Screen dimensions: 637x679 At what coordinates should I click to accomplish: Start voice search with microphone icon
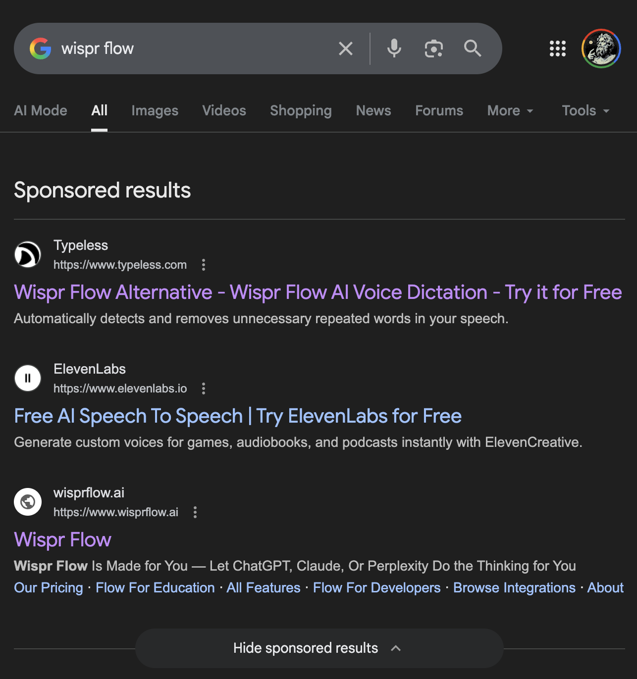[394, 48]
